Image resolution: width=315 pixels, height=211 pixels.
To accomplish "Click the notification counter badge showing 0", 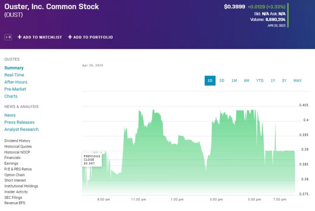I will (x=8, y=37).
